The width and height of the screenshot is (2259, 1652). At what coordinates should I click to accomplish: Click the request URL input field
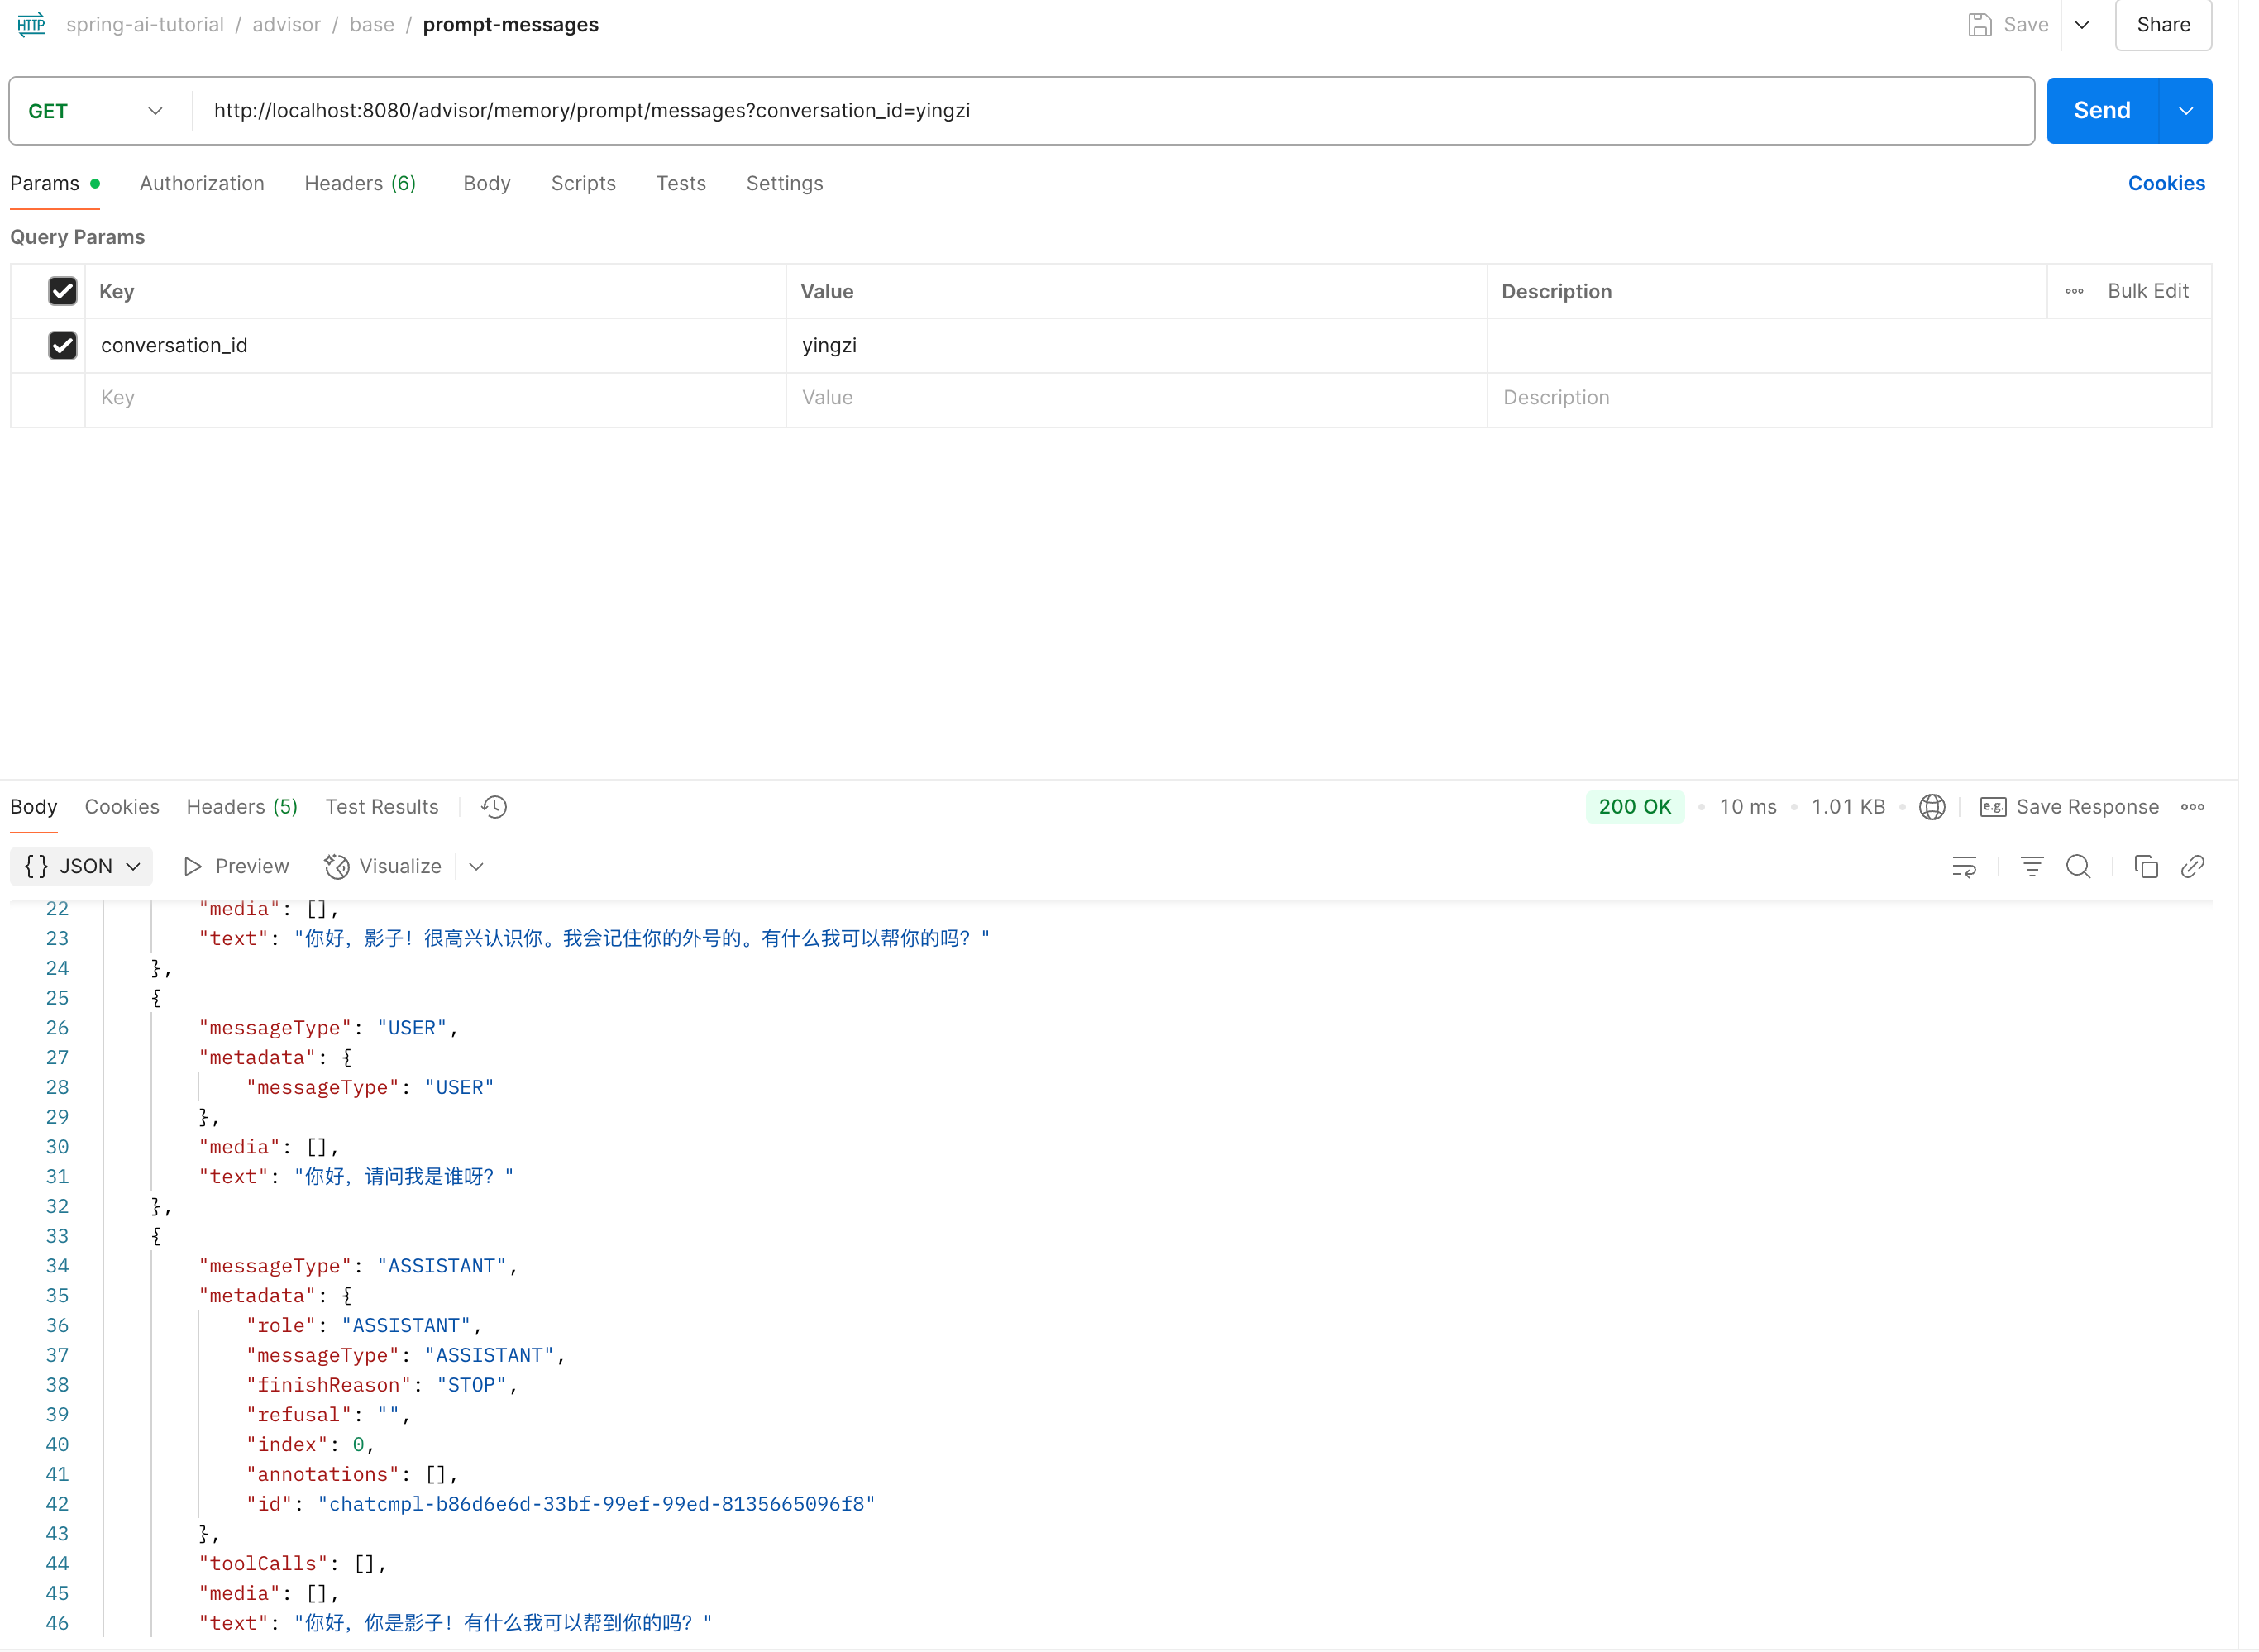click(x=1100, y=111)
